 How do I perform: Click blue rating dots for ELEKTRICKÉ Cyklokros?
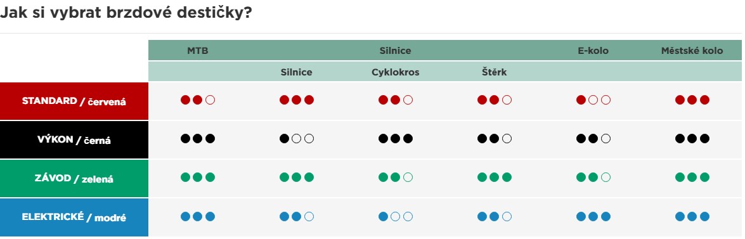(395, 217)
